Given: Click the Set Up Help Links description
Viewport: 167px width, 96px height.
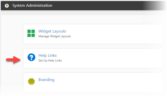Looking at the screenshot, I should [x=50, y=60].
